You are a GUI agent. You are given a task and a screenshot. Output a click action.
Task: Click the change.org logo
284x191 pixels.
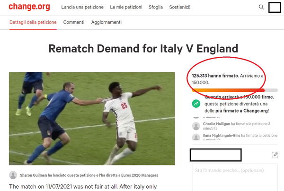(29, 7)
